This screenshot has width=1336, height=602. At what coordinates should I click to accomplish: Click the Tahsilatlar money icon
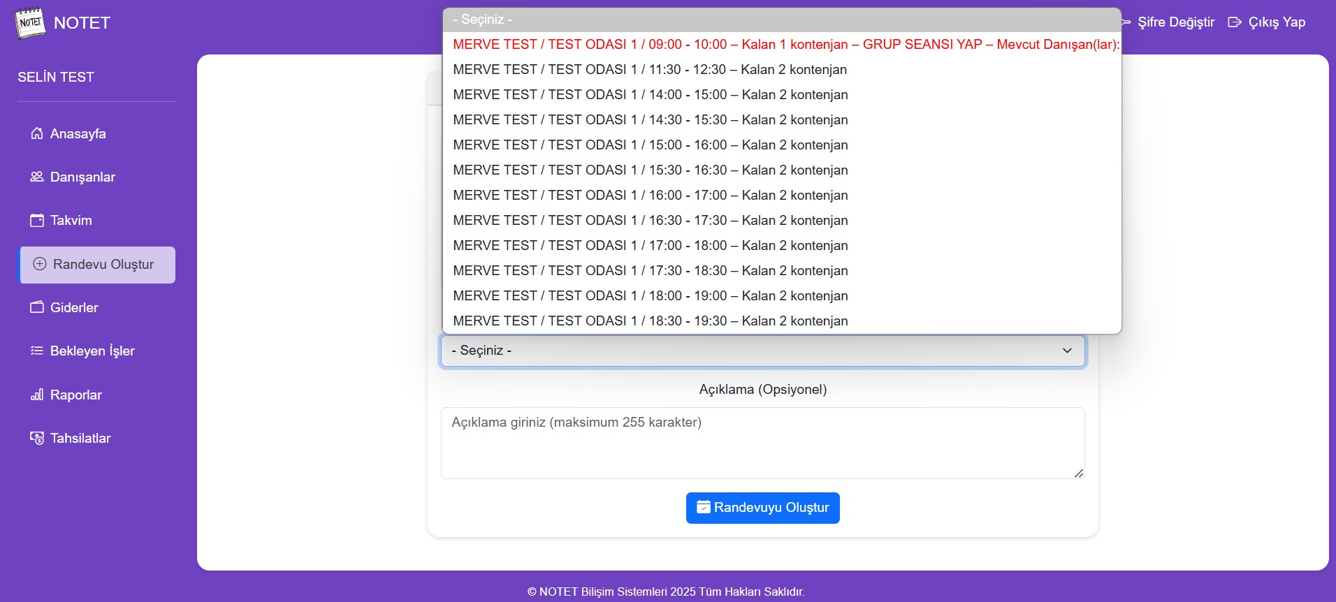tap(37, 438)
